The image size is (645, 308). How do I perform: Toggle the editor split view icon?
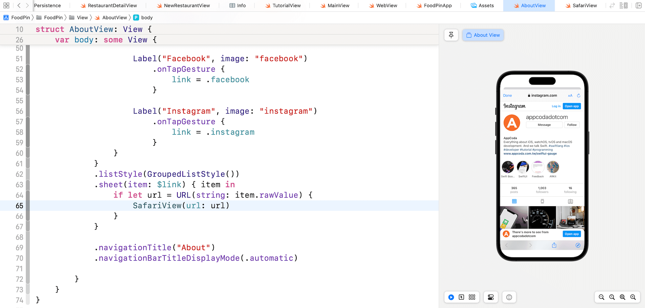point(638,5)
